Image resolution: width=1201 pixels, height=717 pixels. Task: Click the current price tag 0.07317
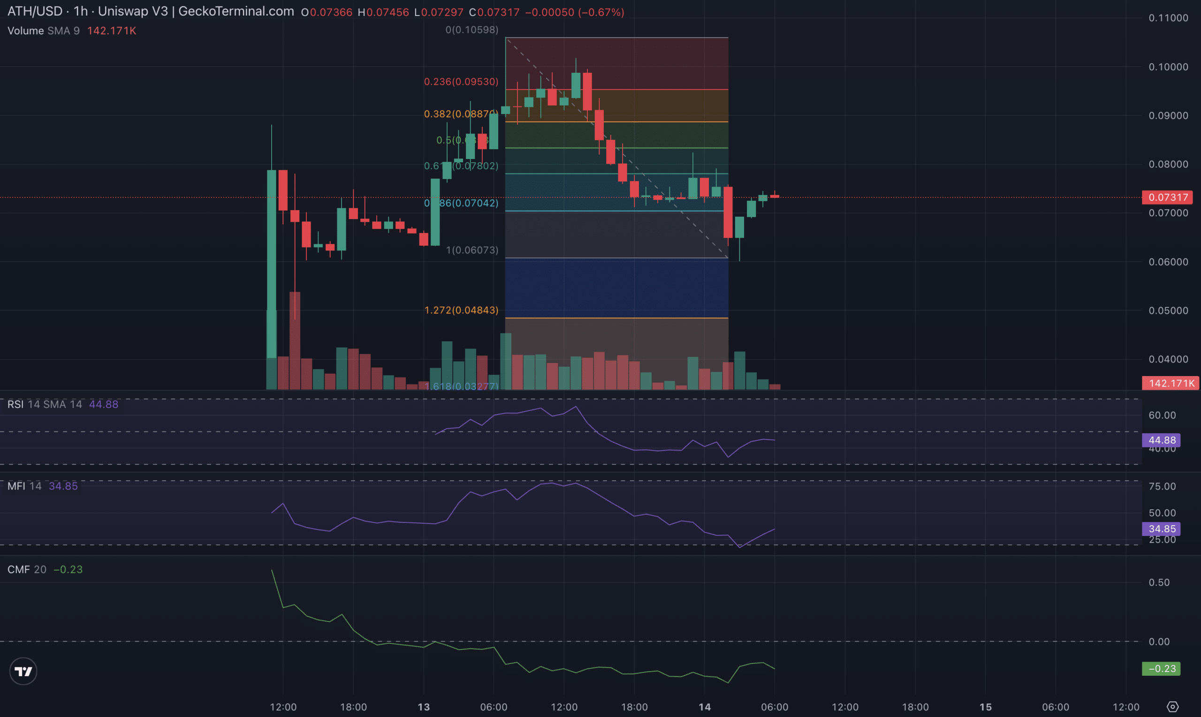tap(1167, 197)
